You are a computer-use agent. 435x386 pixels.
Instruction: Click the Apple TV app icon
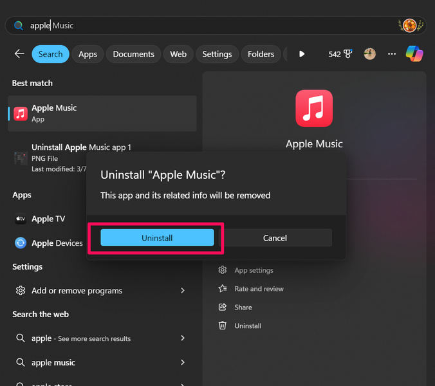pyautogui.click(x=21, y=219)
